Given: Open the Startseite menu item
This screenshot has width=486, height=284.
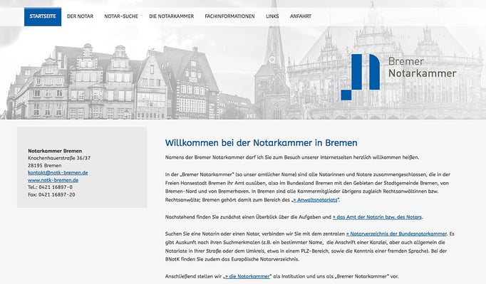Looking at the screenshot, I should (43, 16).
